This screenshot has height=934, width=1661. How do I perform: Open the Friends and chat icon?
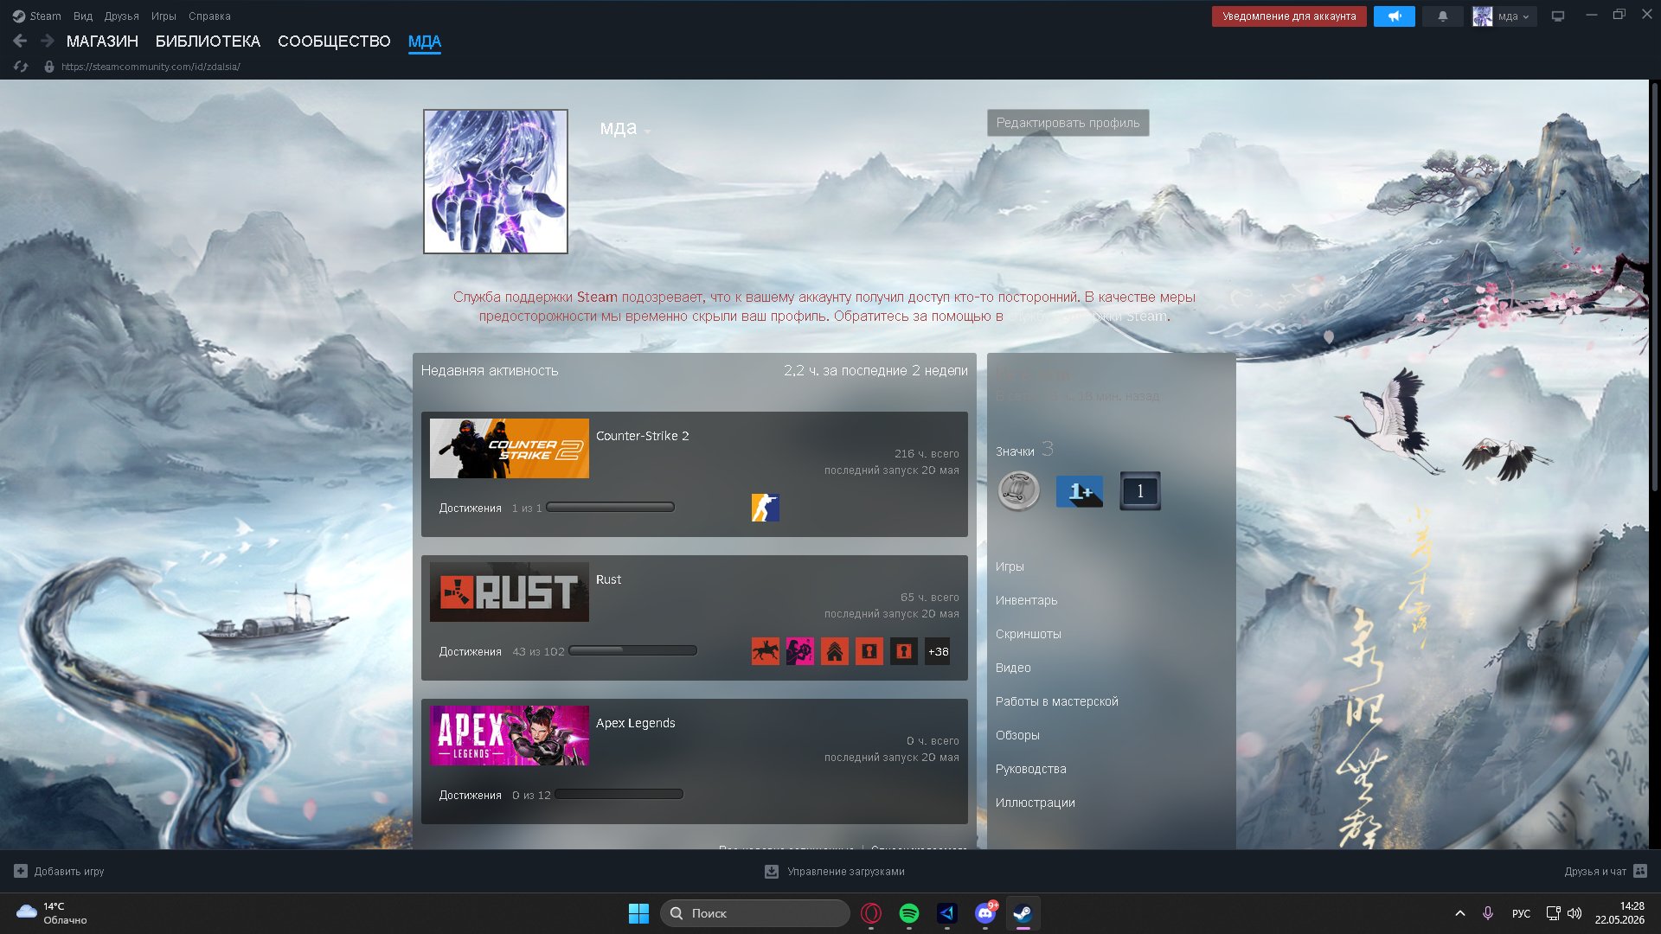click(x=1640, y=871)
